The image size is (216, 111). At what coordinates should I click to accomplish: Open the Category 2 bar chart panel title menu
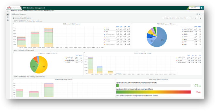[x=143, y=53]
